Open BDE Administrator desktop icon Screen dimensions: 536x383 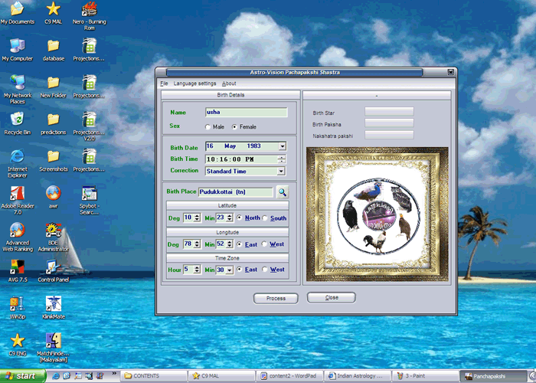[54, 237]
